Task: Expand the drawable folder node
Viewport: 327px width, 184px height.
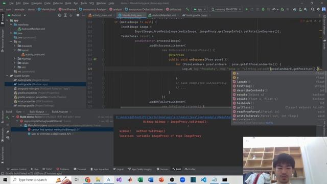Action: (x=15, y=46)
